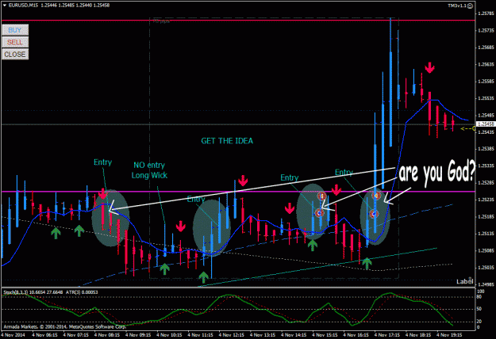Viewport: 496px width, 339px height.
Task: Click the 1.25085 price scale value
Action: point(486,250)
